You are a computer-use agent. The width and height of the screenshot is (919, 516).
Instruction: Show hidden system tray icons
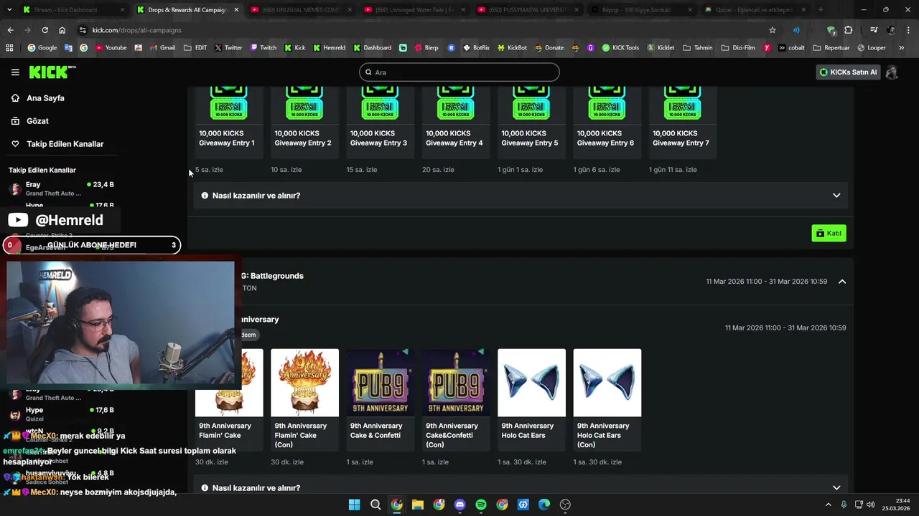[829, 505]
